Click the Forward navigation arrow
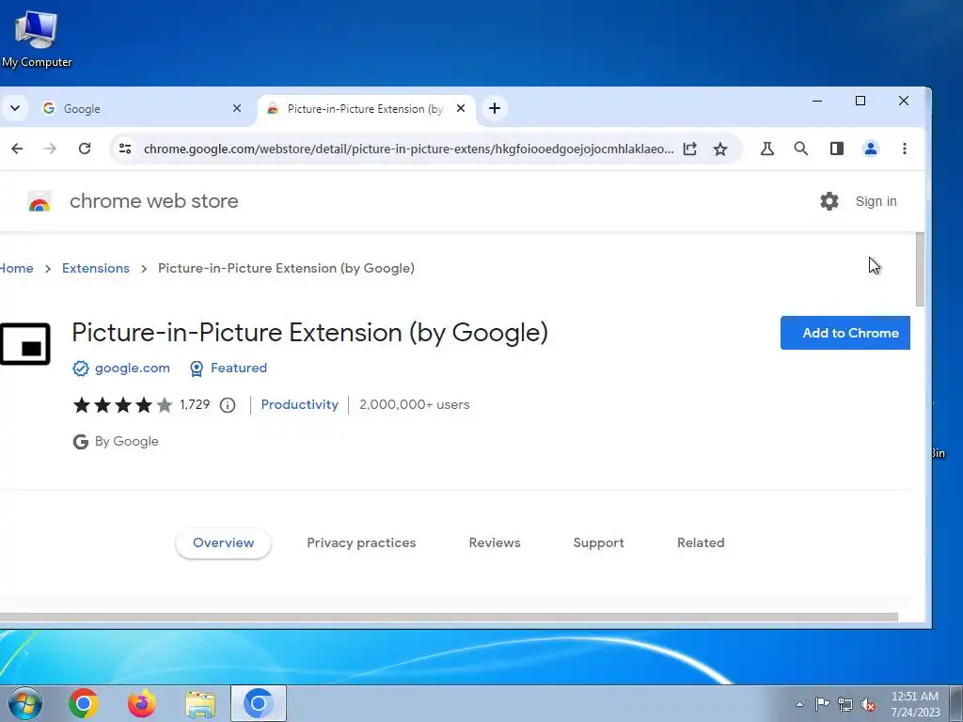The height and width of the screenshot is (722, 963). pos(51,149)
